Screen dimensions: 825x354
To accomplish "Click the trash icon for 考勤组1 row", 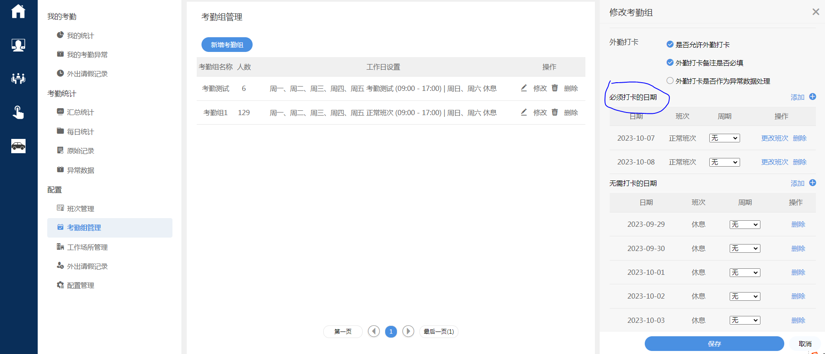I will (555, 113).
